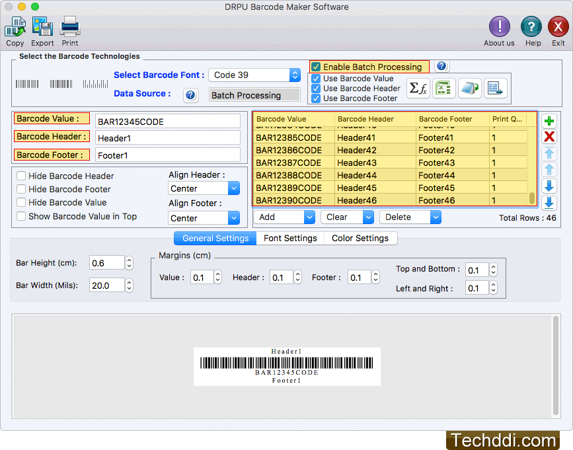Open the sigma fx series generator icon
This screenshot has height=450, width=573.
[x=418, y=89]
